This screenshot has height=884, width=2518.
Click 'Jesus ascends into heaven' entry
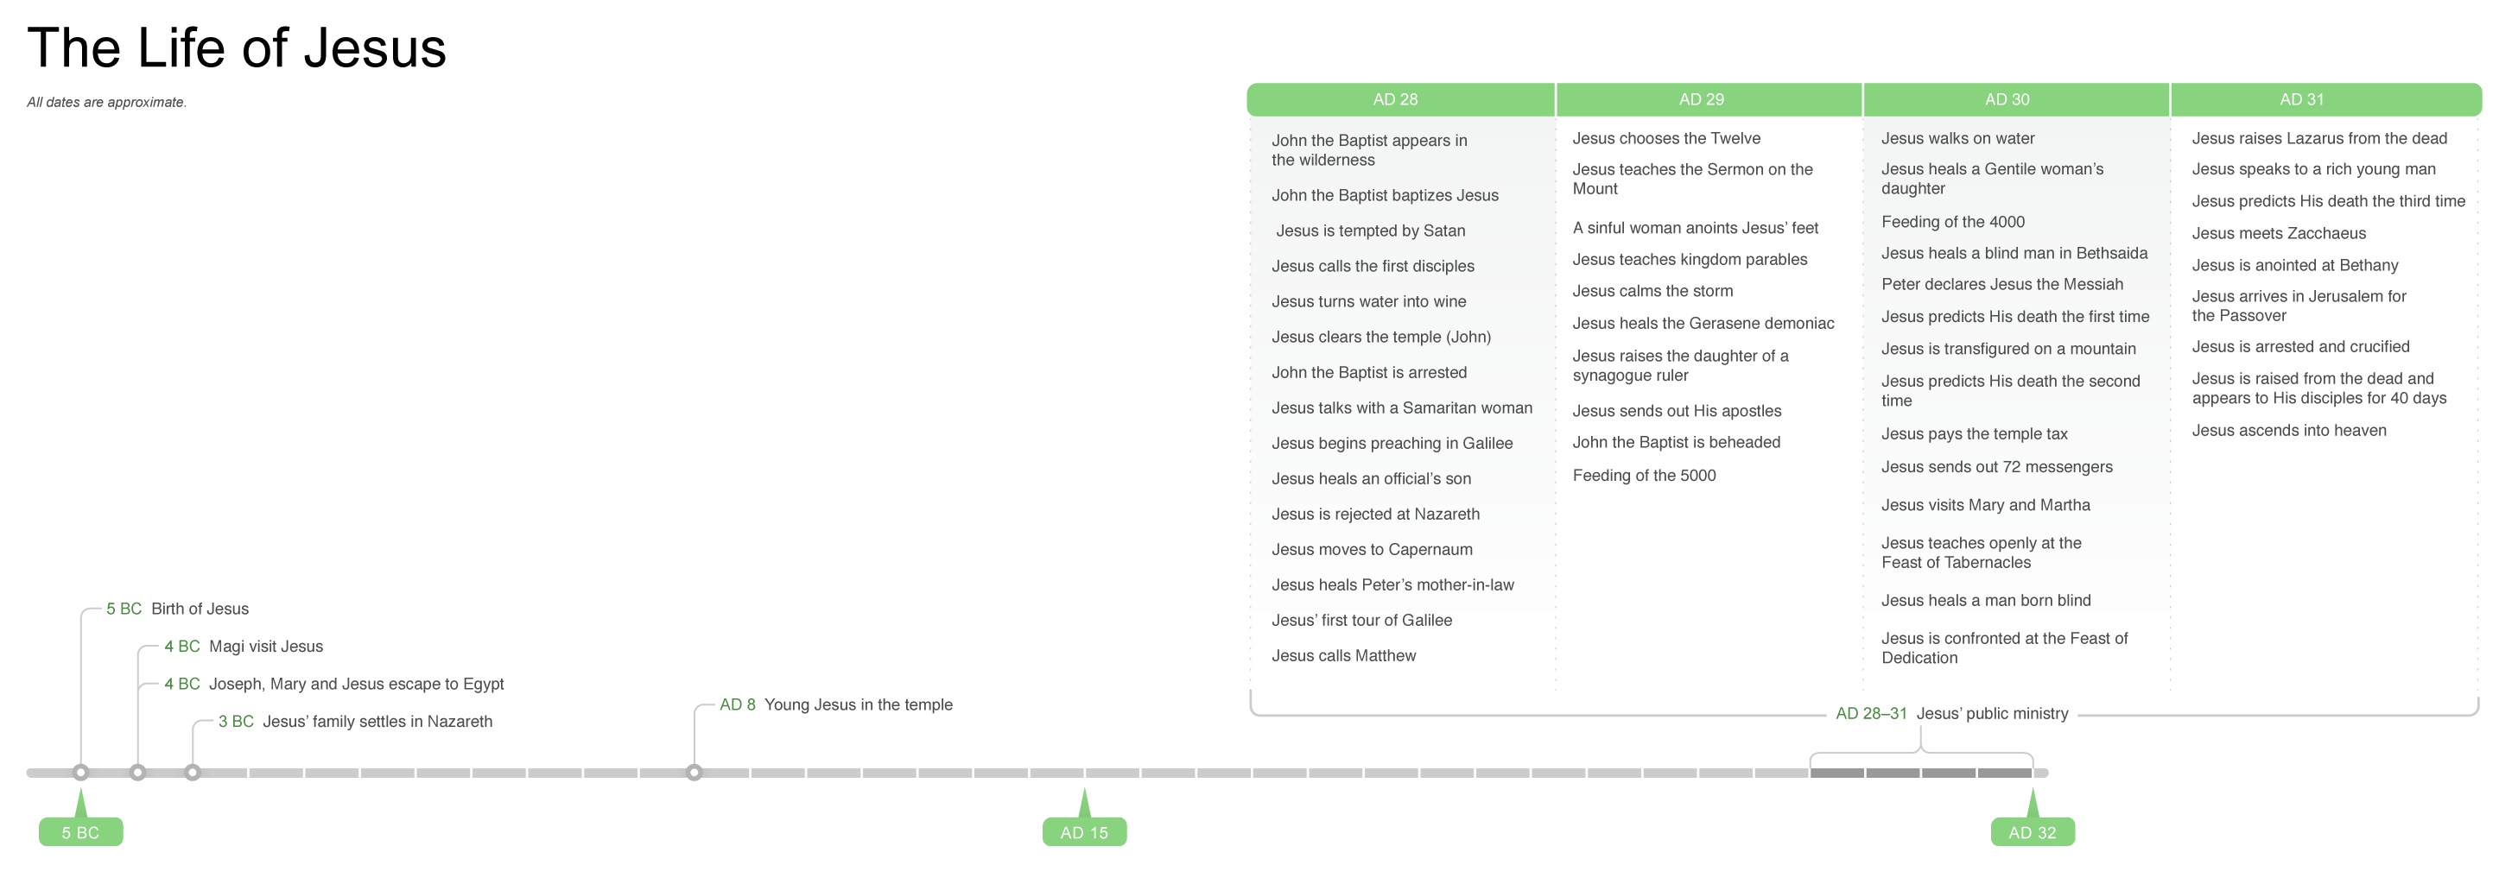click(x=2288, y=431)
